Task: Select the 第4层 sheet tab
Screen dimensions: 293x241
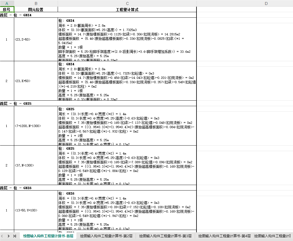Action: (224, 236)
